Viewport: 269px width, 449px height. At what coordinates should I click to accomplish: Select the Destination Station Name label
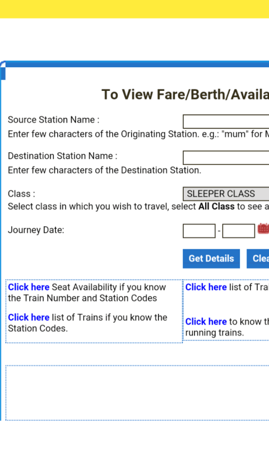62,156
